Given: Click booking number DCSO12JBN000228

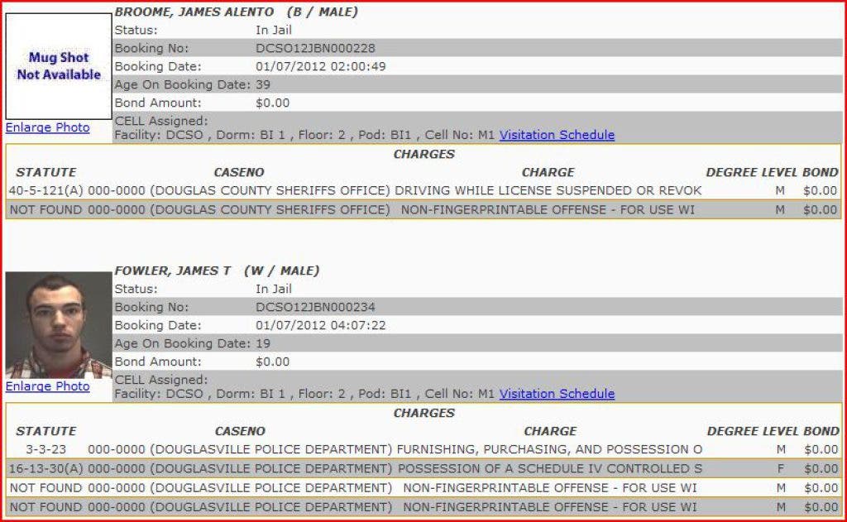Looking at the screenshot, I should point(315,48).
